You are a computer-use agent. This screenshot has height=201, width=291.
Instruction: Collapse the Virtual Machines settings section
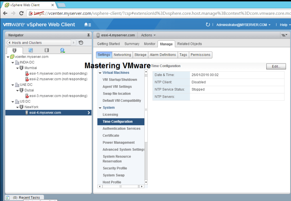pyautogui.click(x=100, y=72)
